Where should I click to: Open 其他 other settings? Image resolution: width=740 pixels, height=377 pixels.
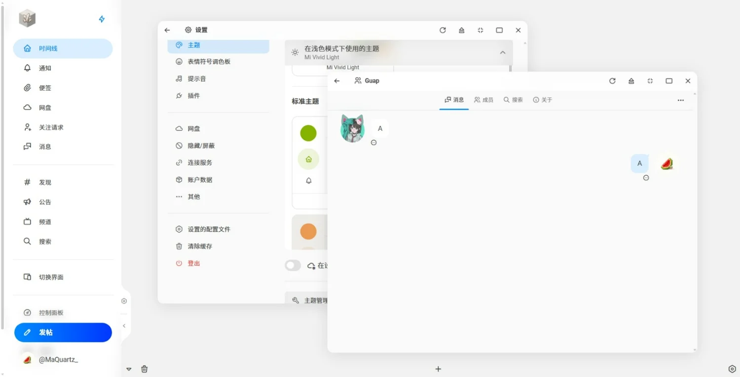pos(219,196)
